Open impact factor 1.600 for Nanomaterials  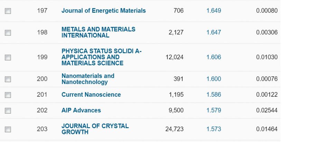pyautogui.click(x=214, y=79)
